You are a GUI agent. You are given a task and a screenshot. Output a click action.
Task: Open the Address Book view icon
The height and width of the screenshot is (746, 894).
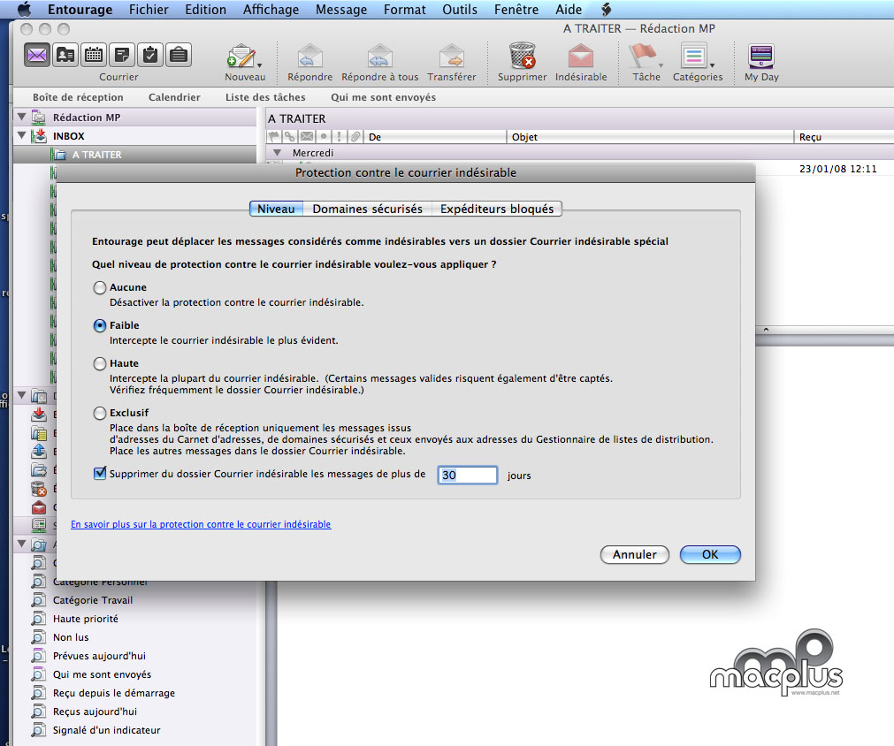65,56
